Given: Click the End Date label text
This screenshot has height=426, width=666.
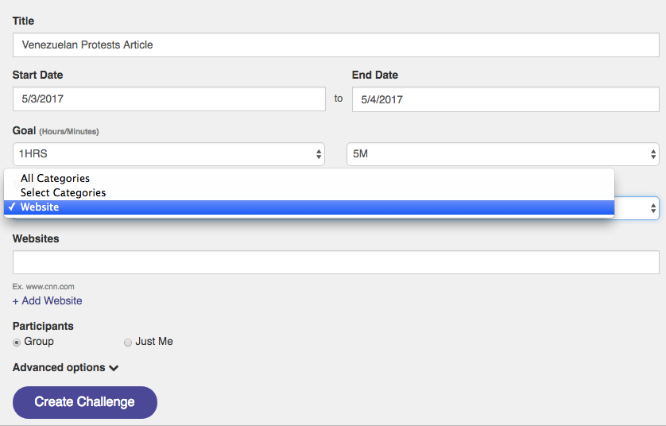Looking at the screenshot, I should point(375,75).
